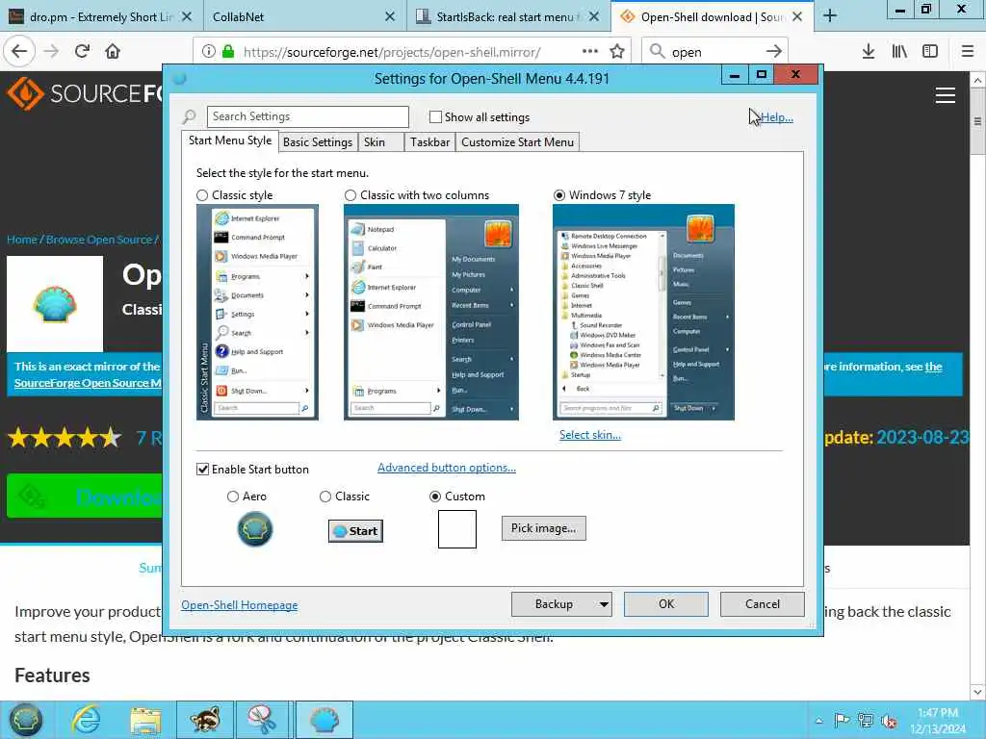
Task: Select Windows 7 style radio button
Action: click(559, 195)
